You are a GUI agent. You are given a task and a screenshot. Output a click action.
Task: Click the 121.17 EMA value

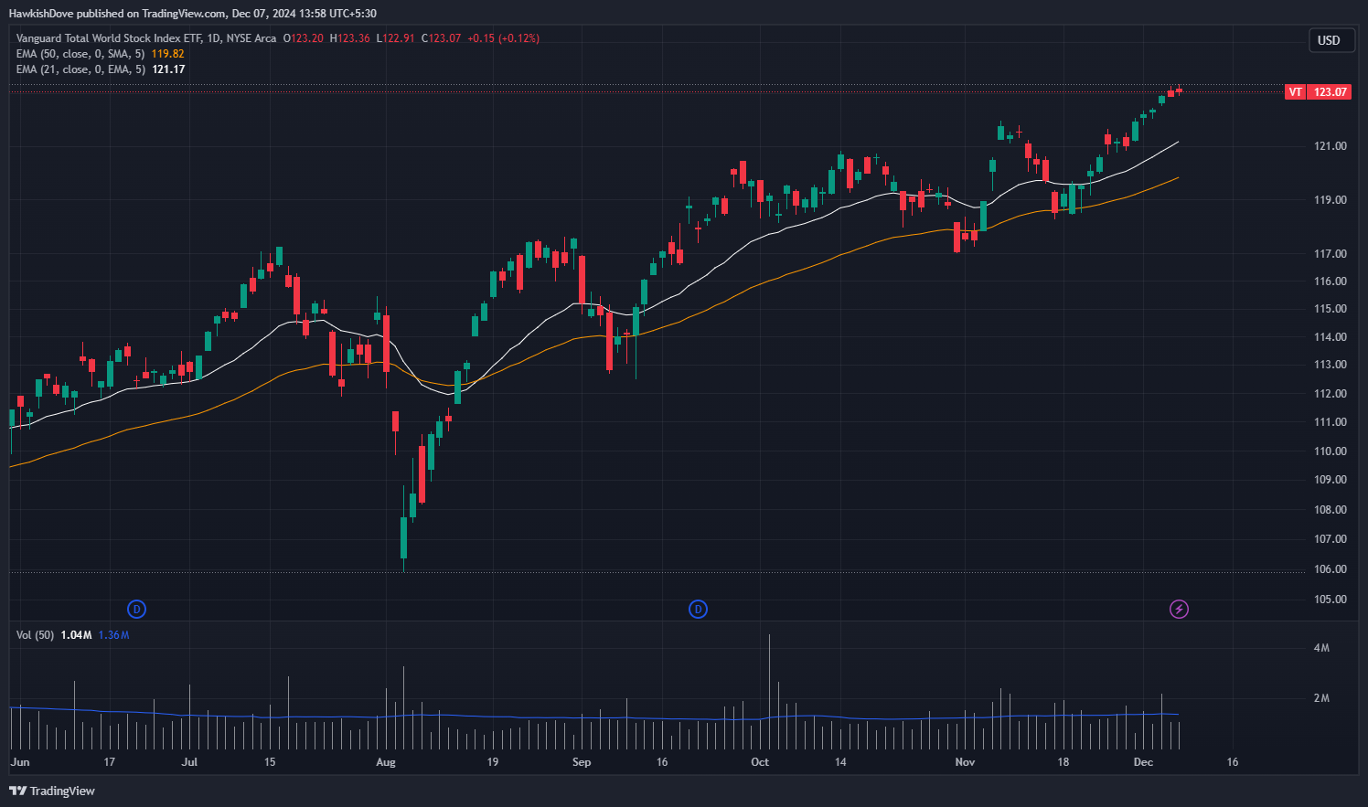tap(168, 69)
